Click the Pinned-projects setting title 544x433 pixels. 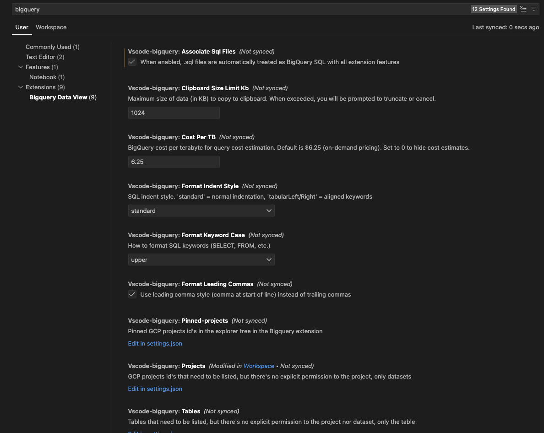tap(178, 320)
